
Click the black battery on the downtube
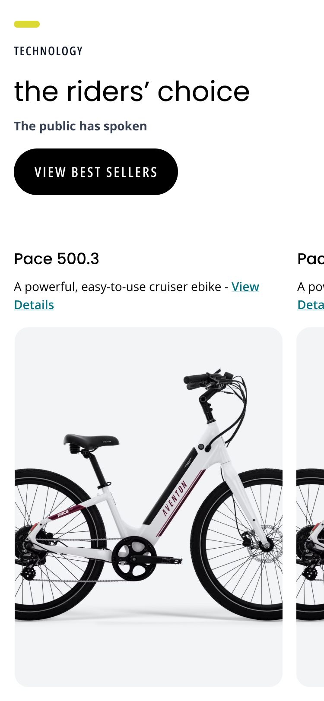[x=171, y=483]
